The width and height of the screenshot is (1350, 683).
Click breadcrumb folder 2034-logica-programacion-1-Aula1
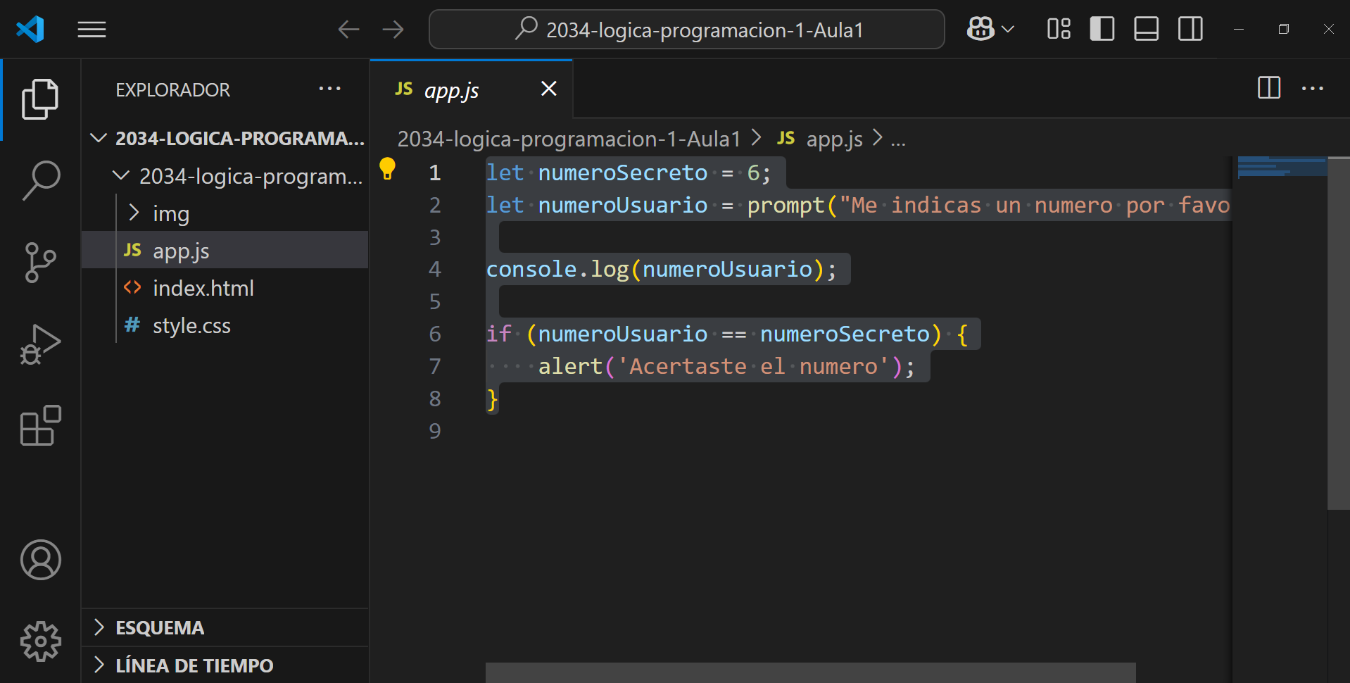[569, 139]
